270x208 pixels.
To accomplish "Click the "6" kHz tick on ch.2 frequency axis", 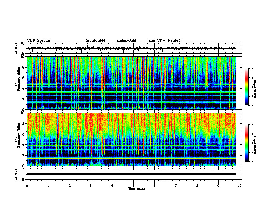I will click(x=24, y=134).
